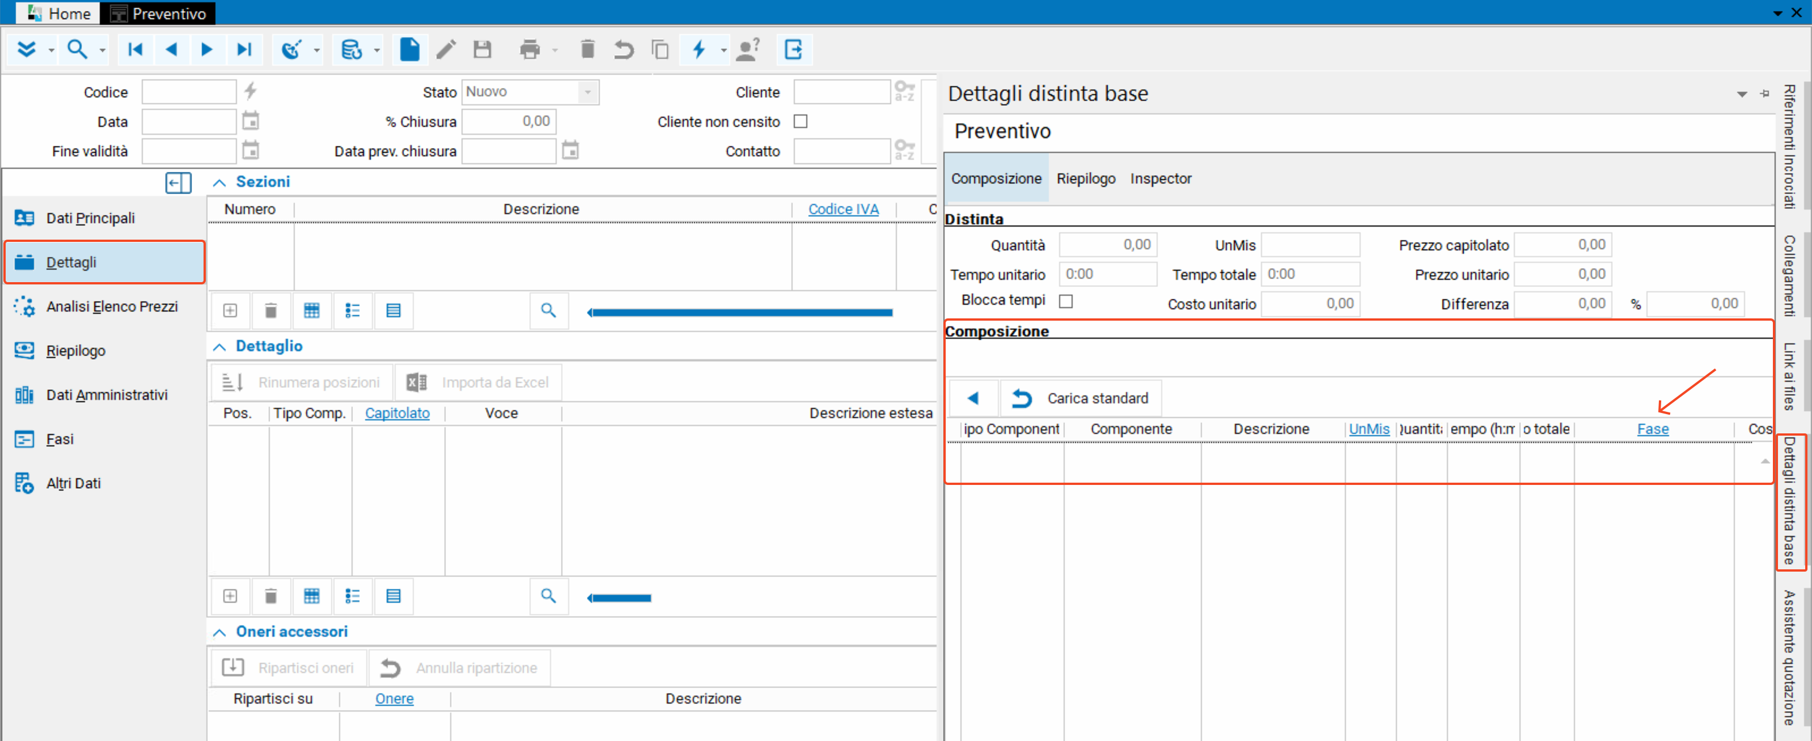Viewport: 1812px width, 741px height.
Task: Click the lightning actions icon
Action: coord(698,49)
